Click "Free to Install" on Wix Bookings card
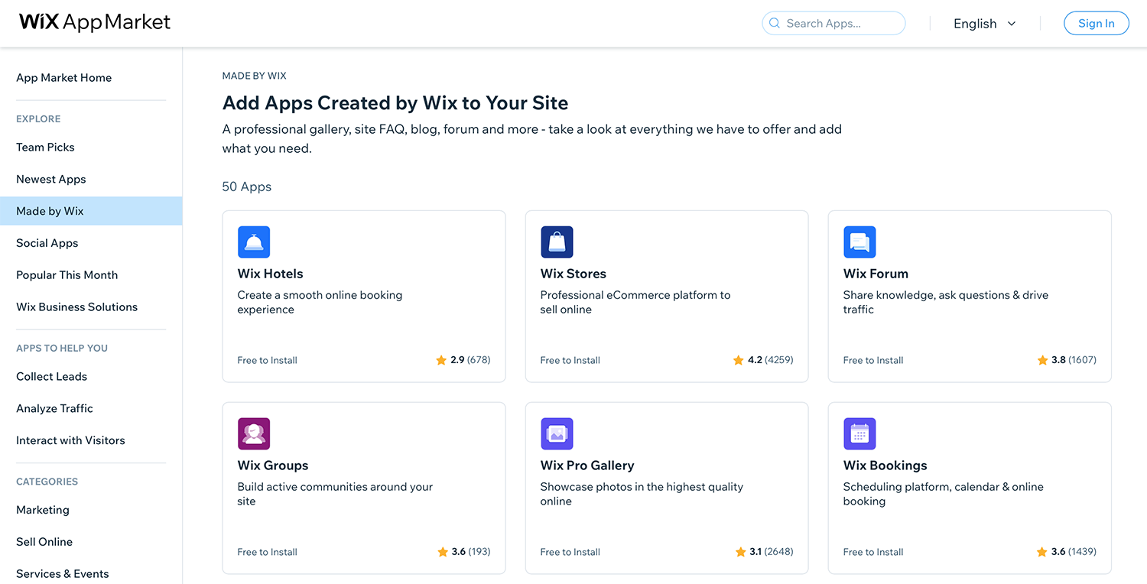1147x584 pixels. [873, 552]
